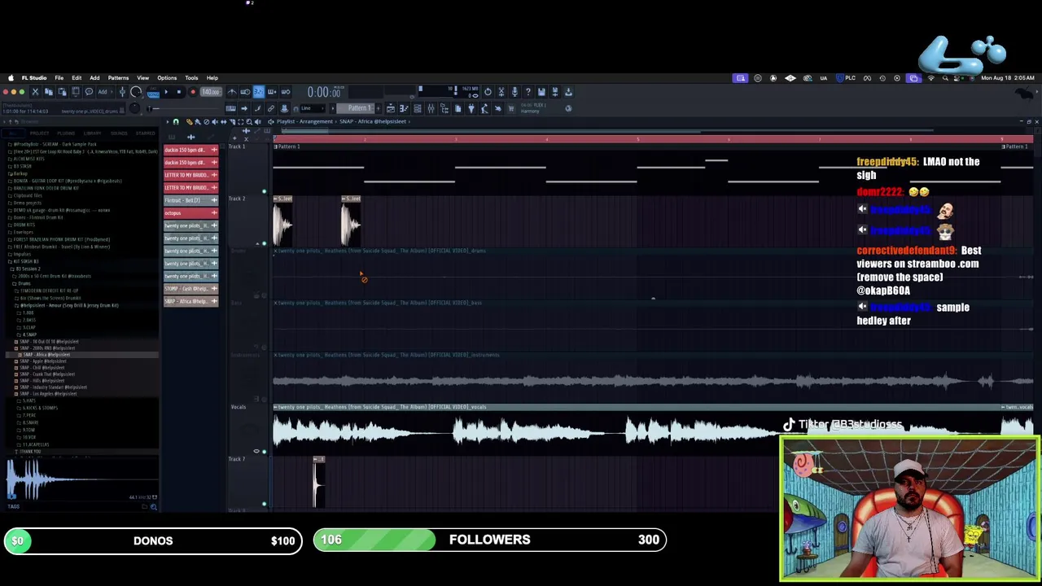Click the link chain icon in toolbar
The image size is (1042, 586).
click(x=271, y=108)
